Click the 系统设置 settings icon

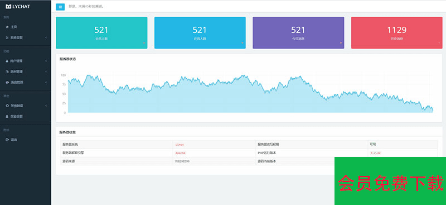(7, 37)
